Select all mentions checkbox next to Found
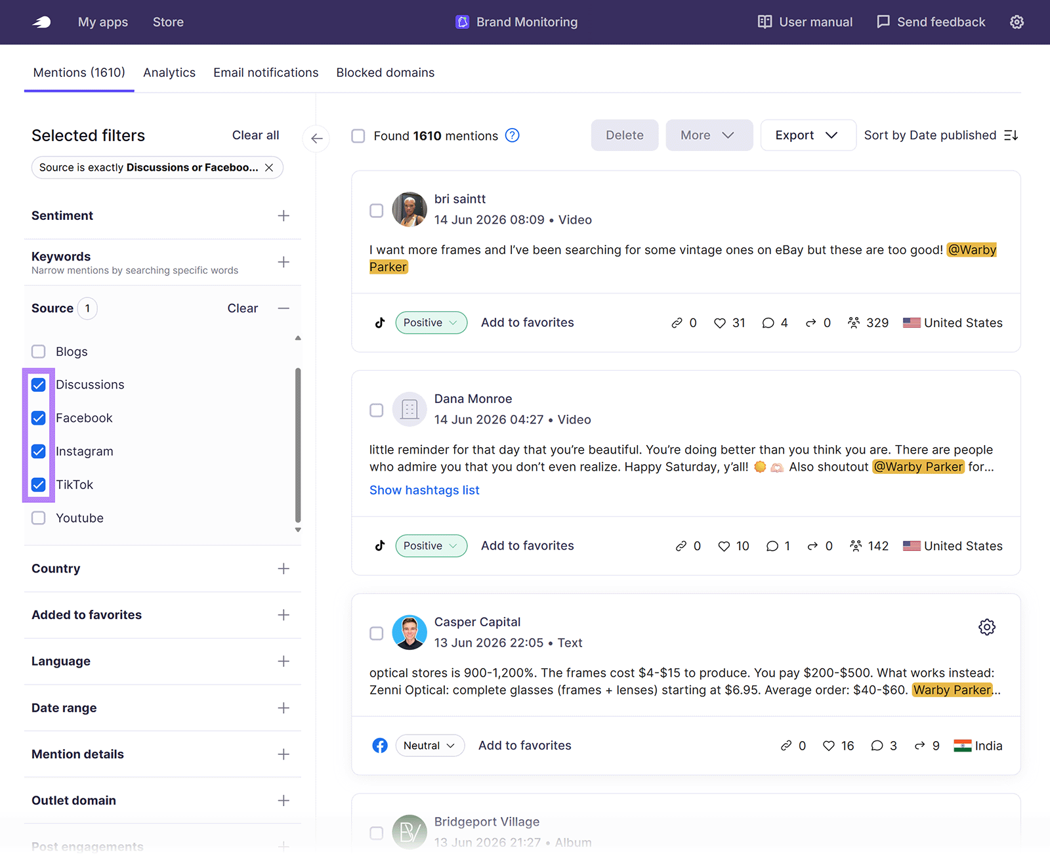Screen dimensions: 1050x856 (358, 136)
